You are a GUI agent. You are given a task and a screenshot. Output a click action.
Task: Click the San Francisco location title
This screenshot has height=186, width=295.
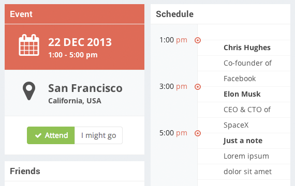pos(85,88)
